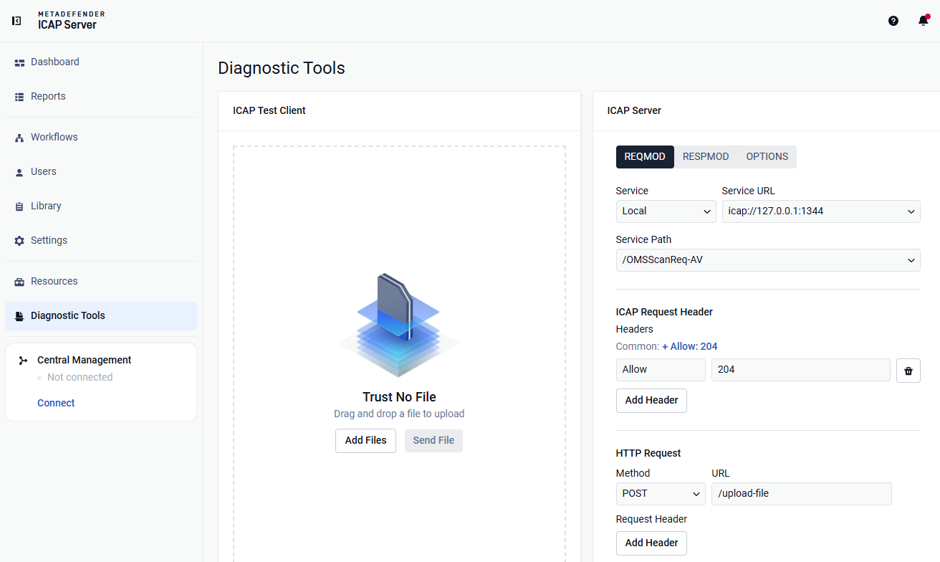This screenshot has width=940, height=562.
Task: Click the URL field containing /upload-file
Action: coord(802,494)
